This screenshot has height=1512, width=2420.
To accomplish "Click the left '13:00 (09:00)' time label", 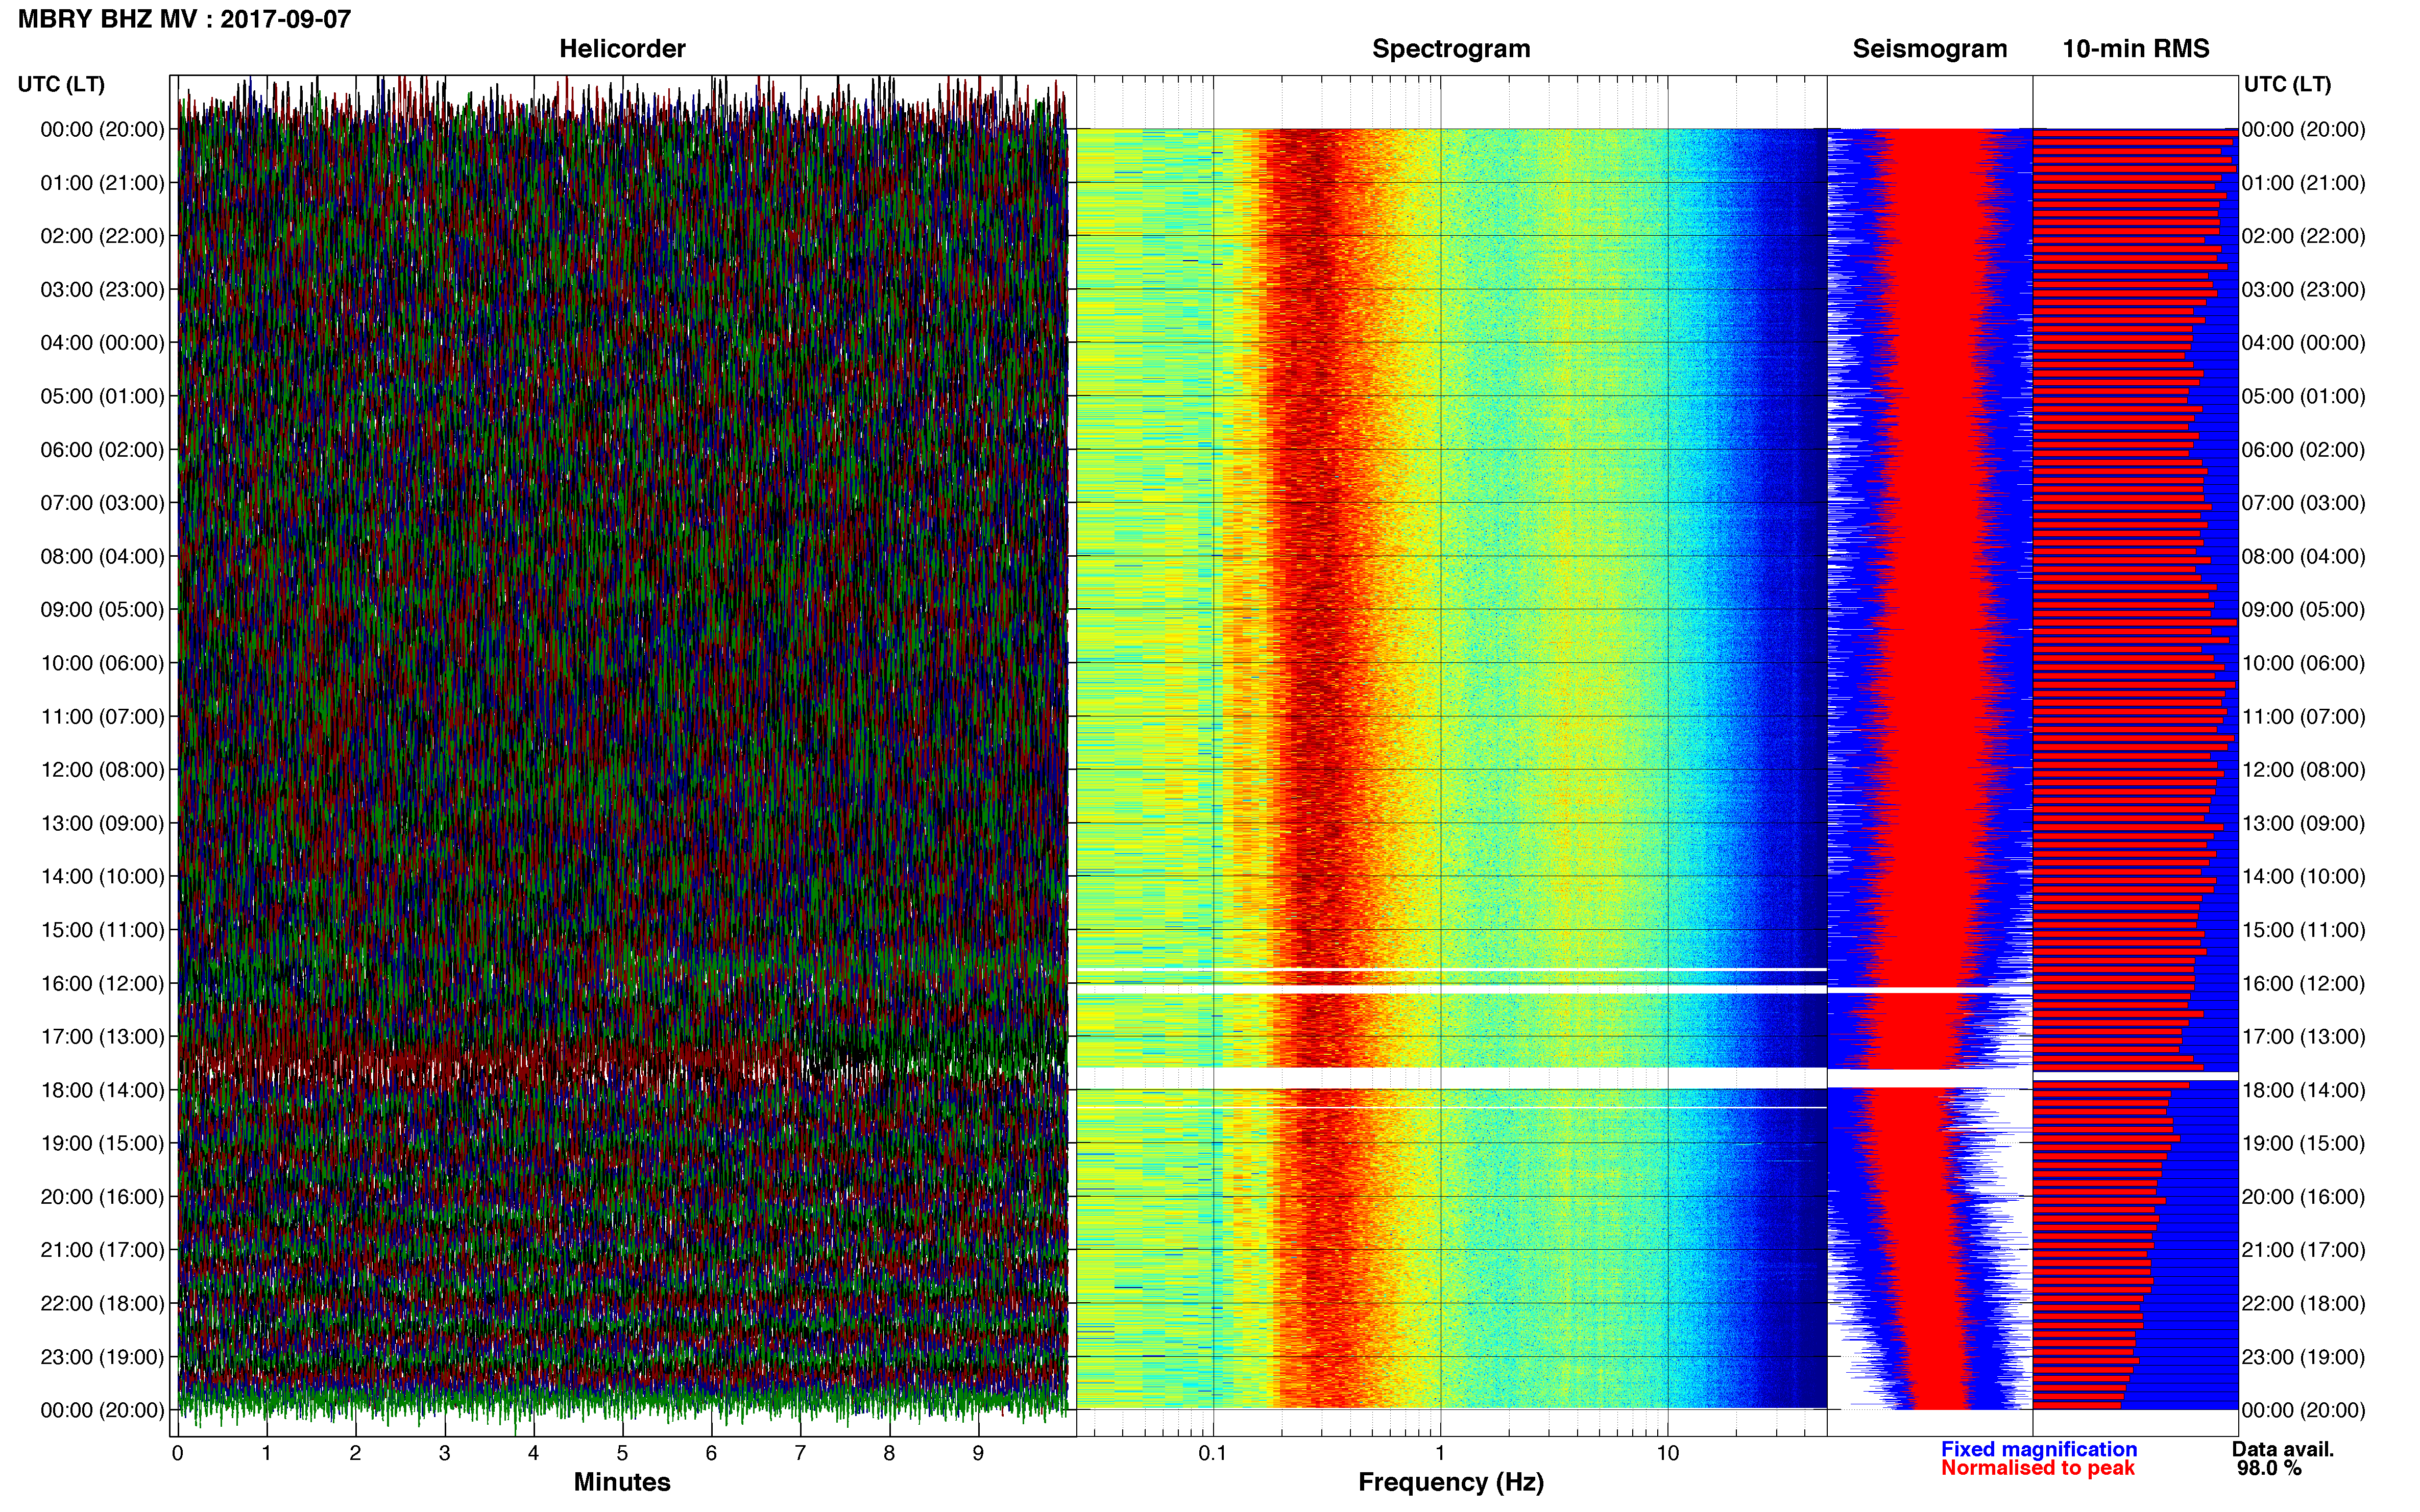I will [102, 823].
